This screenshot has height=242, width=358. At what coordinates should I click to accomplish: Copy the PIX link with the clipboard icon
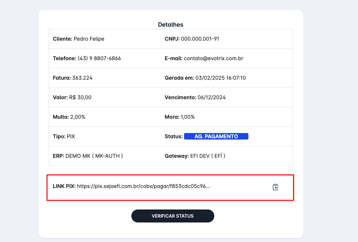tap(275, 187)
